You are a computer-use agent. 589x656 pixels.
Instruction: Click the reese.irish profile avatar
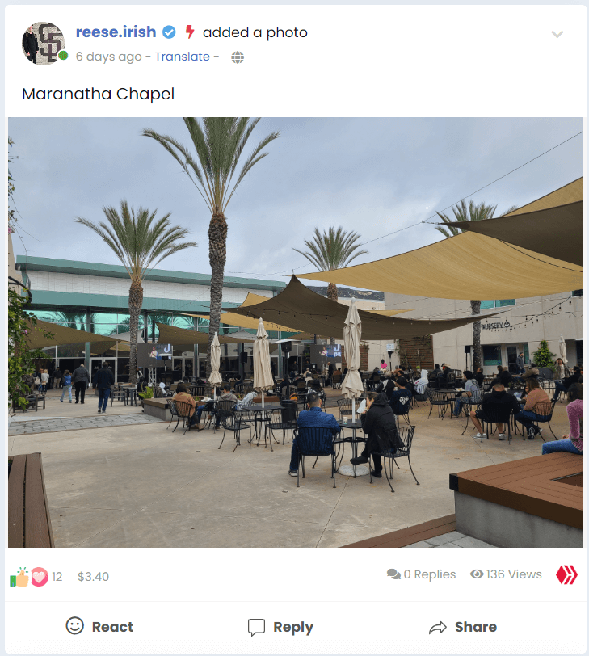(x=43, y=44)
